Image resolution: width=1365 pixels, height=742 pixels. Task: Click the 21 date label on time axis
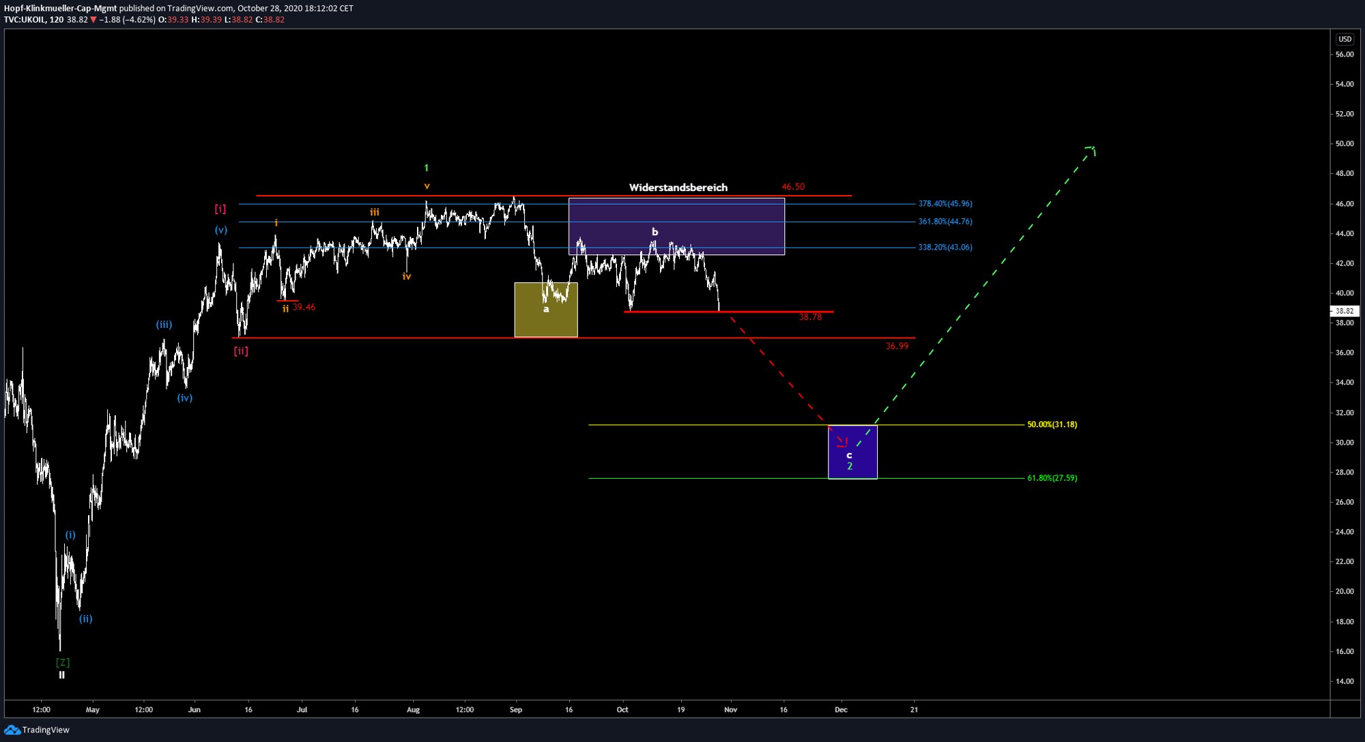[x=914, y=710]
